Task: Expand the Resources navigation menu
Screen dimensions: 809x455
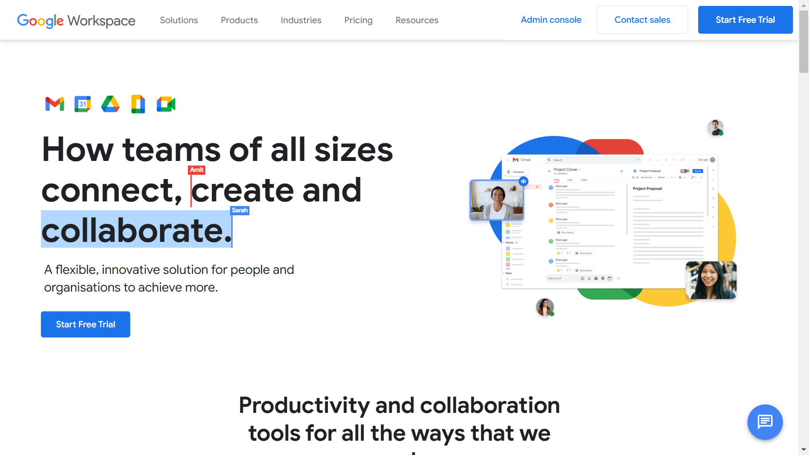Action: pos(417,19)
